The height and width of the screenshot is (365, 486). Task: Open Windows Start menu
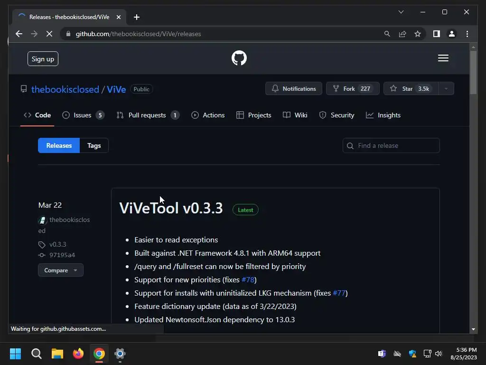pyautogui.click(x=16, y=354)
